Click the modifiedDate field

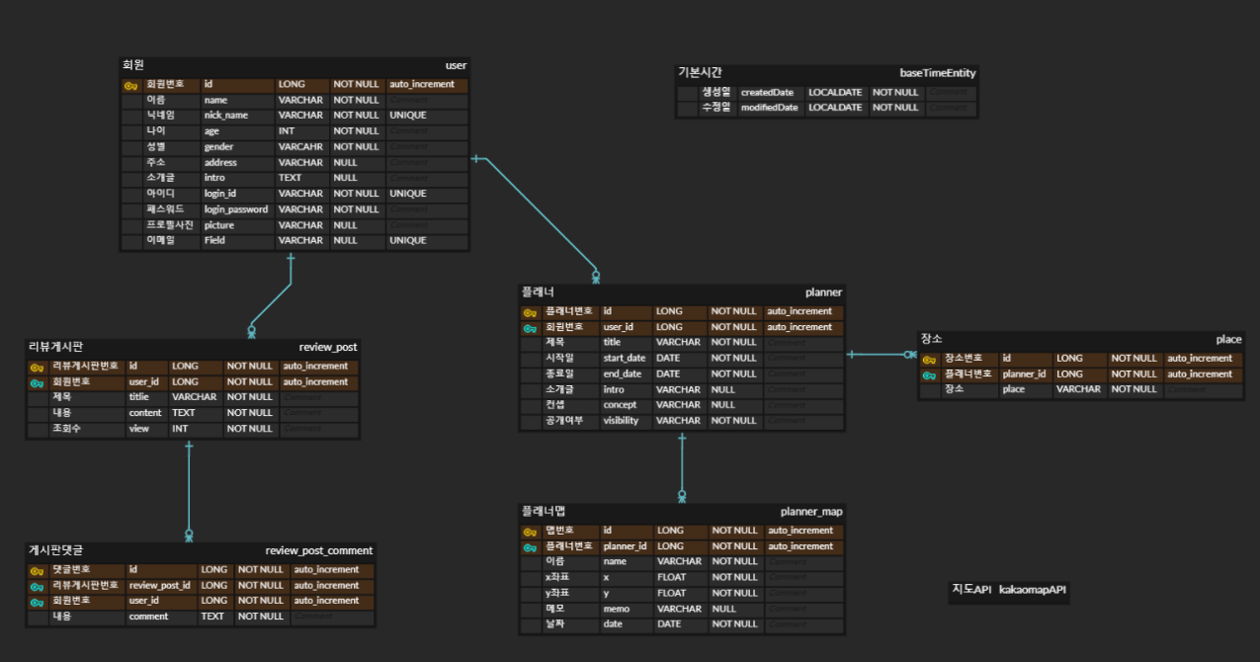tap(769, 108)
